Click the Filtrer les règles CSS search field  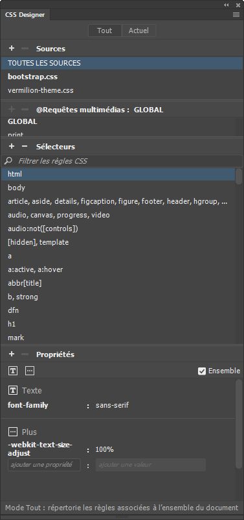pos(122,161)
